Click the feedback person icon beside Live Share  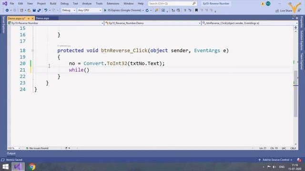[299, 10]
